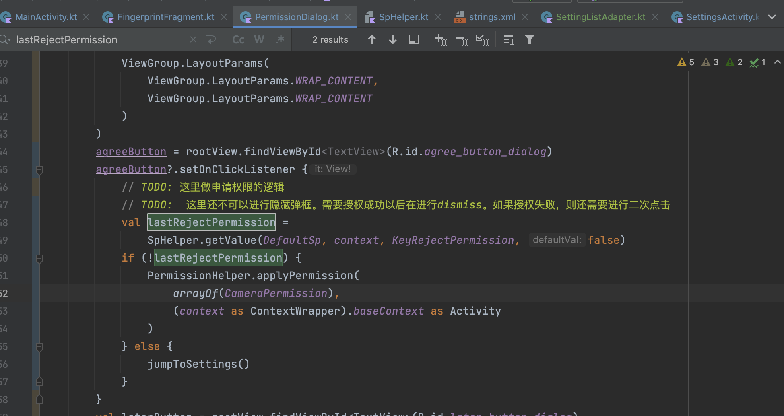Go to next search occurrence
The height and width of the screenshot is (416, 784).
[x=393, y=39]
